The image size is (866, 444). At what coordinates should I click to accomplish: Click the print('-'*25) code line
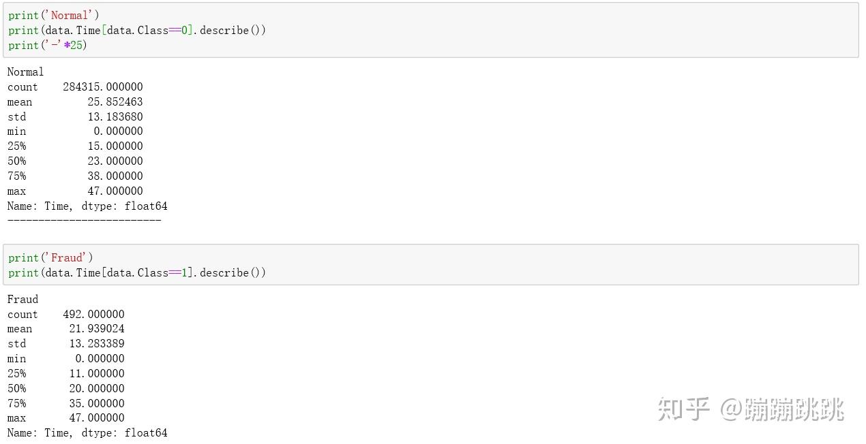coord(48,45)
